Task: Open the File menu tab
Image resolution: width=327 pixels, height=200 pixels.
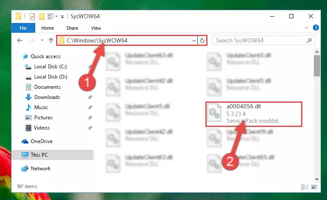Action: point(23,28)
